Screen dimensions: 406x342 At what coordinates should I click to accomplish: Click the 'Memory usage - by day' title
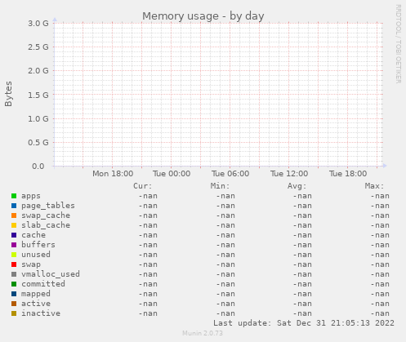(203, 16)
